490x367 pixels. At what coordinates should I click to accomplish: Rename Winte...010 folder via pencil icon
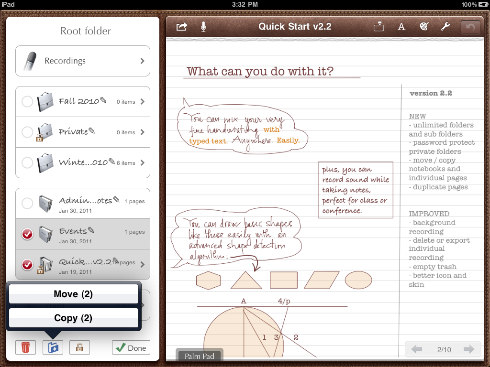[111, 162]
